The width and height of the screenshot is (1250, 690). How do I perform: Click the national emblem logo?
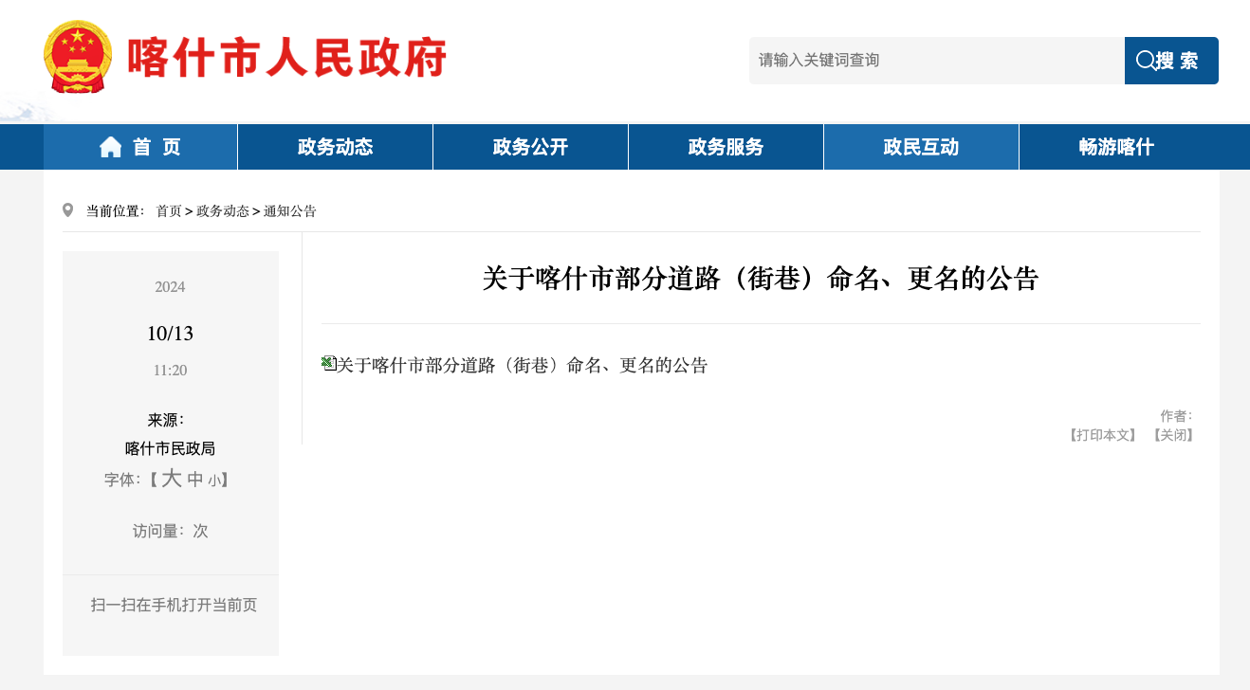[x=78, y=58]
